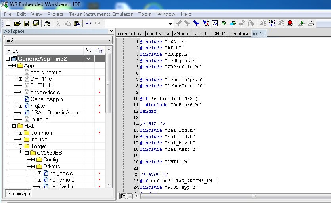331x203 pixels.
Task: Collapse the HAL folder in tree
Action: (14, 126)
